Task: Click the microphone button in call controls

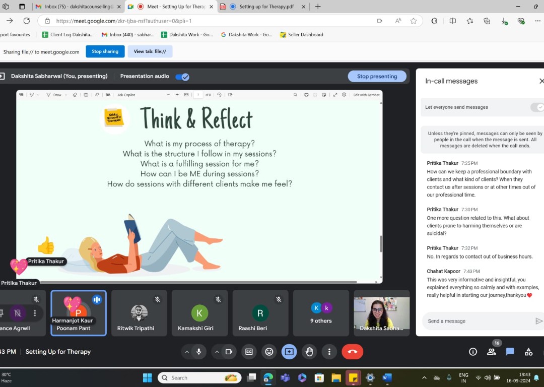Action: [199, 352]
